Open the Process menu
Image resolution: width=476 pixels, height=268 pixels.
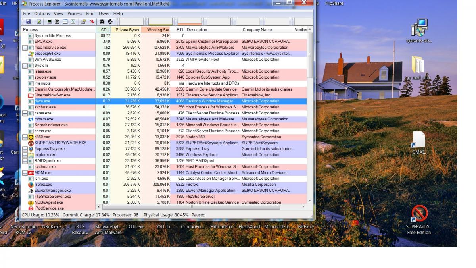(75, 13)
